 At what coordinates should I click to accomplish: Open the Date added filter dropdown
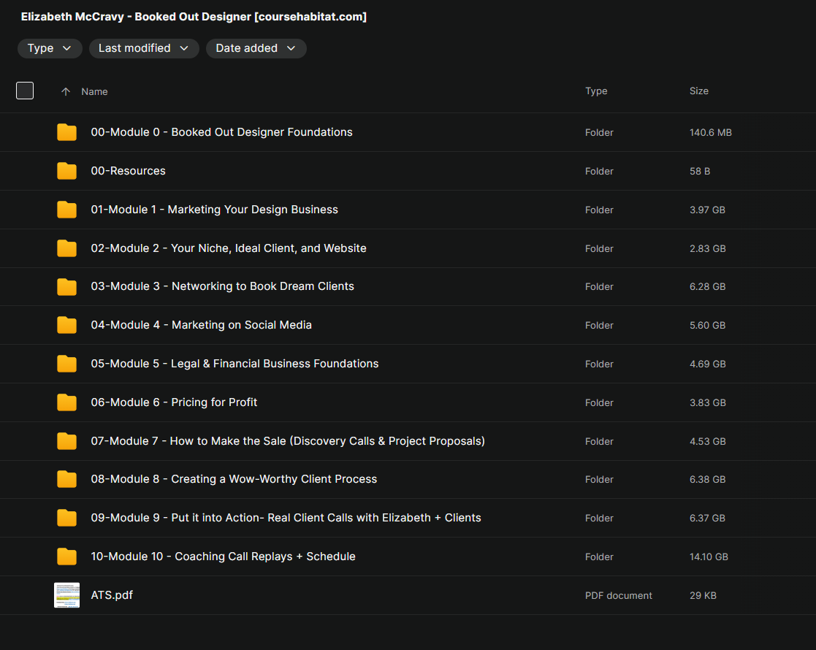click(x=256, y=48)
